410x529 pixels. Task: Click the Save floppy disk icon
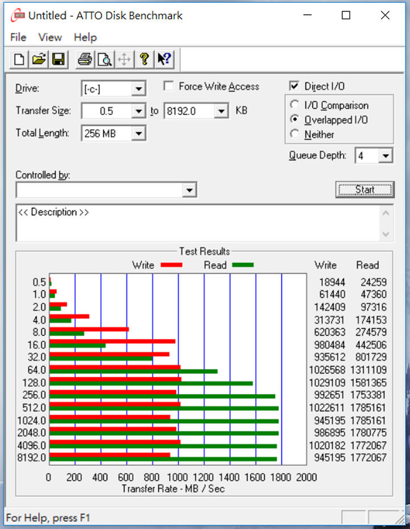[x=58, y=59]
